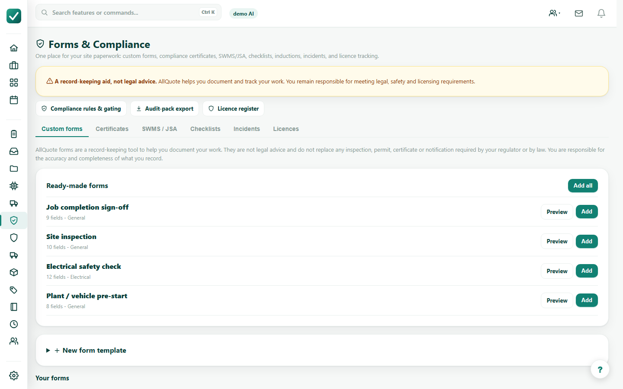Switch to the Incidents tab
This screenshot has height=389, width=623.
point(247,129)
